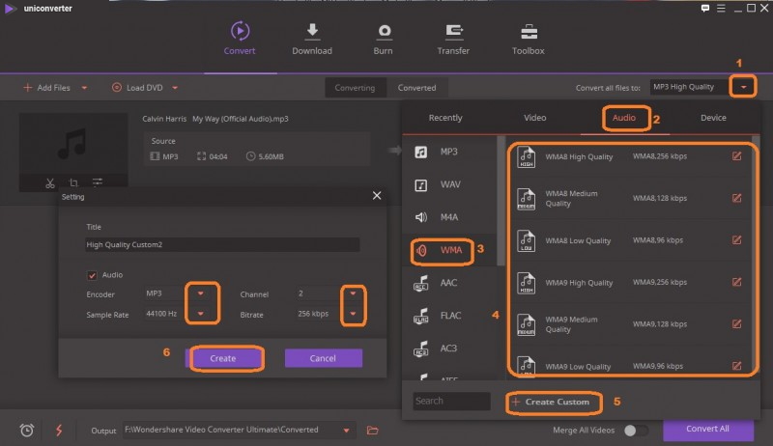Click the scheduler alarm clock icon
The image size is (773, 446).
[27, 431]
